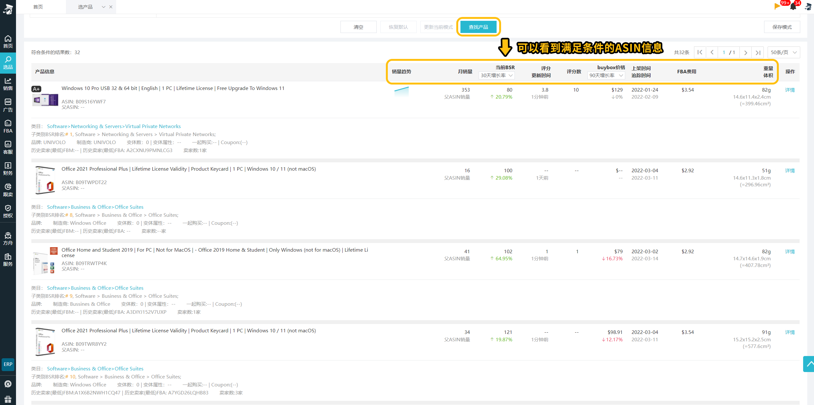Click Office Home and Student 2019 thumbnail

point(45,261)
